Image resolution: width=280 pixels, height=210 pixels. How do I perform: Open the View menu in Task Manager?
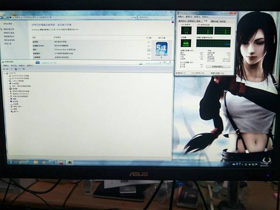coord(197,17)
